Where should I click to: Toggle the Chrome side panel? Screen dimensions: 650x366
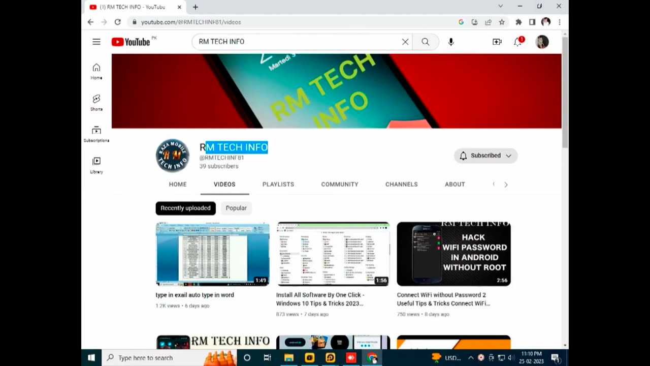[x=532, y=22]
